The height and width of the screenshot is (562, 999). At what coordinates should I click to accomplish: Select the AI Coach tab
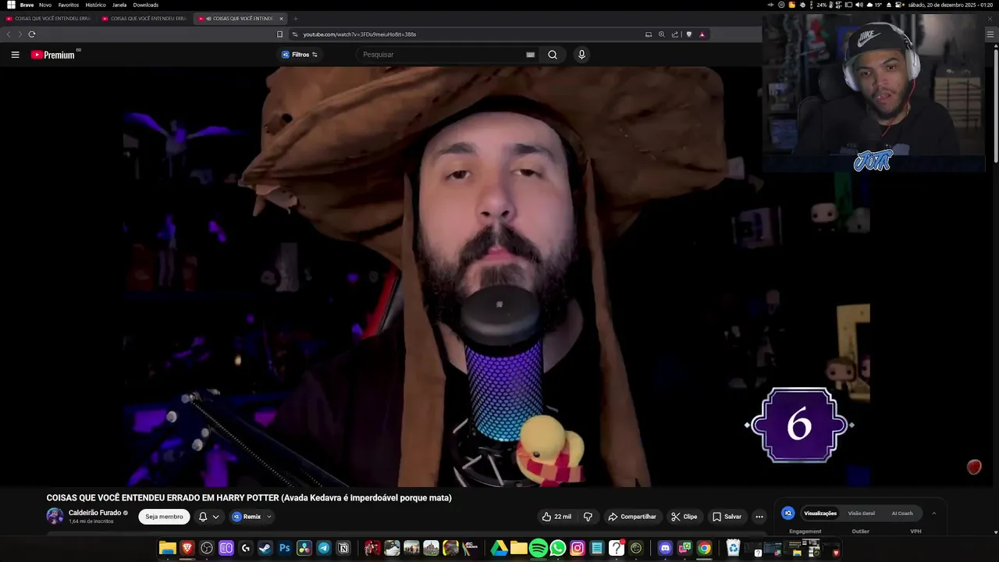(902, 514)
